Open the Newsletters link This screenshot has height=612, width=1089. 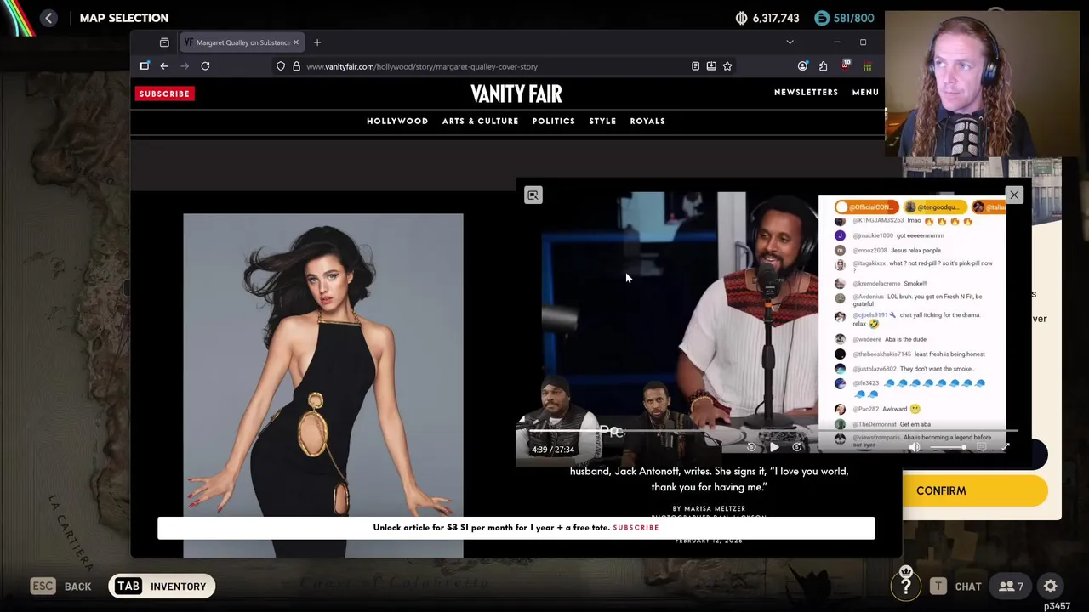(806, 92)
